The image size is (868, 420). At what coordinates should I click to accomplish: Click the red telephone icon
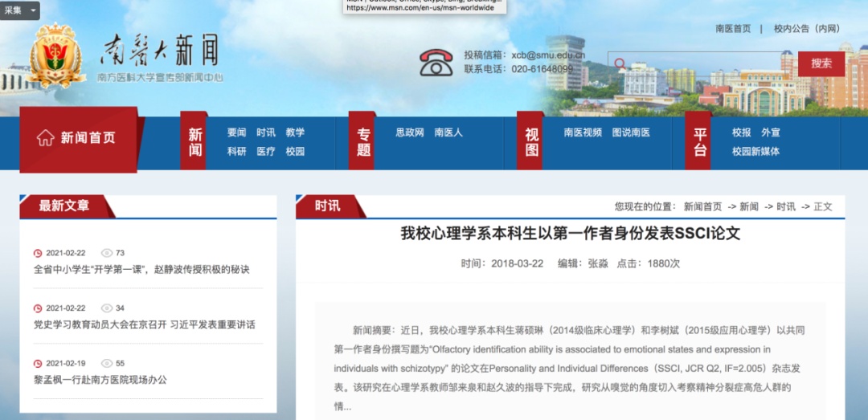tap(436, 63)
